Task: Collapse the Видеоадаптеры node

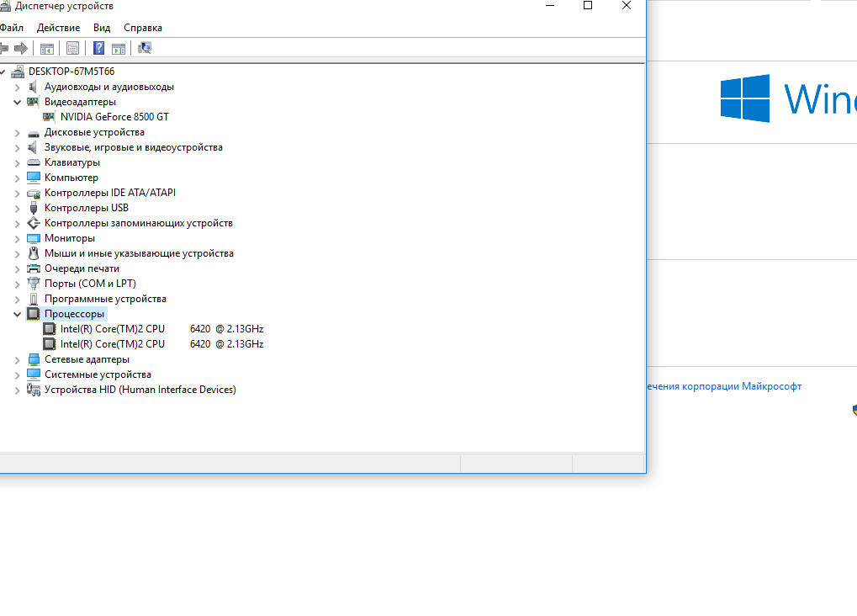Action: [x=17, y=103]
